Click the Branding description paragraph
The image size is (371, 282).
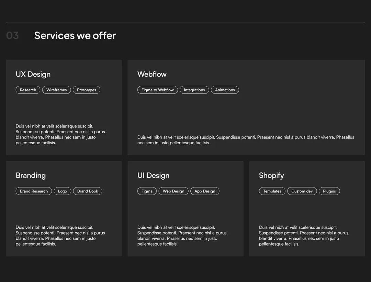tap(60, 236)
